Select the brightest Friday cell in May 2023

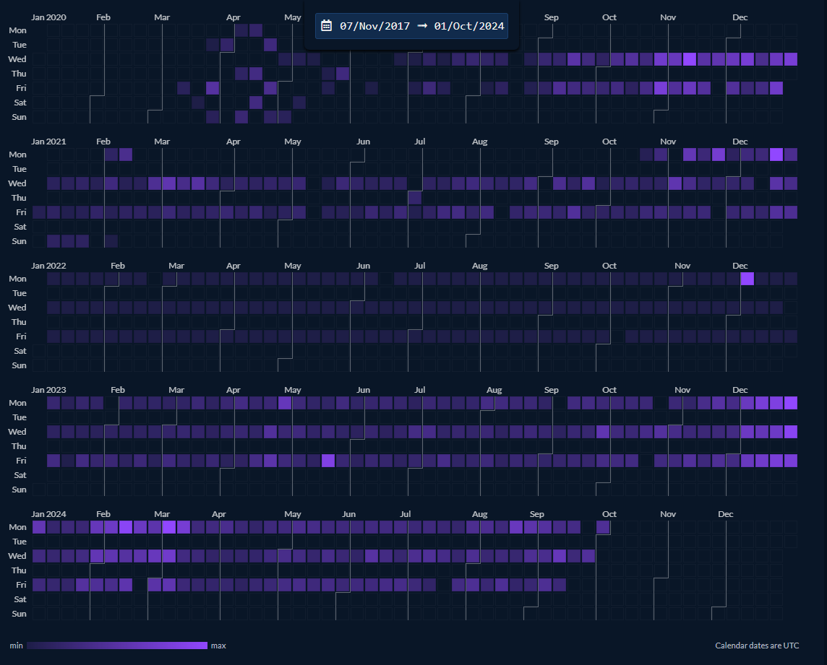[328, 461]
